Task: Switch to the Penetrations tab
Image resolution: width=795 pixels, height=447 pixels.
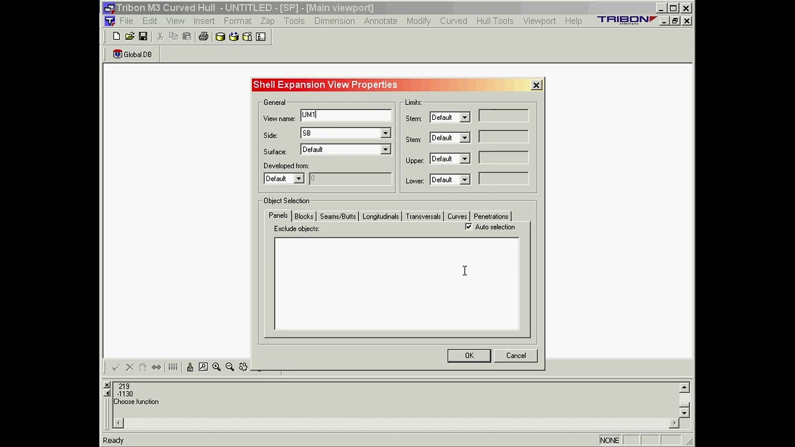Action: [x=491, y=217]
